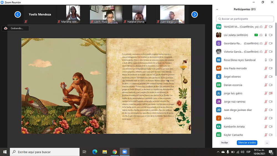The height and width of the screenshot is (156, 277).
Task: Select Keyler Camacho participant name
Action: (x=233, y=135)
